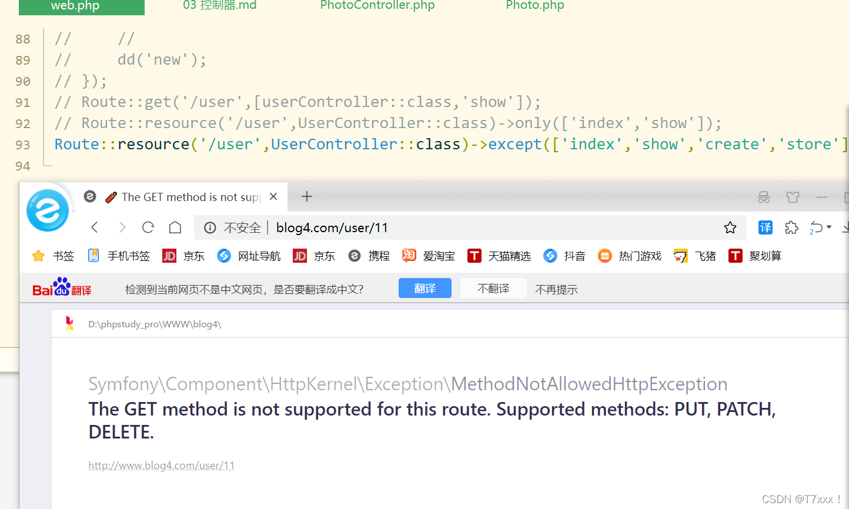Open the second 京东 bookmark after 网址导航

[314, 256]
